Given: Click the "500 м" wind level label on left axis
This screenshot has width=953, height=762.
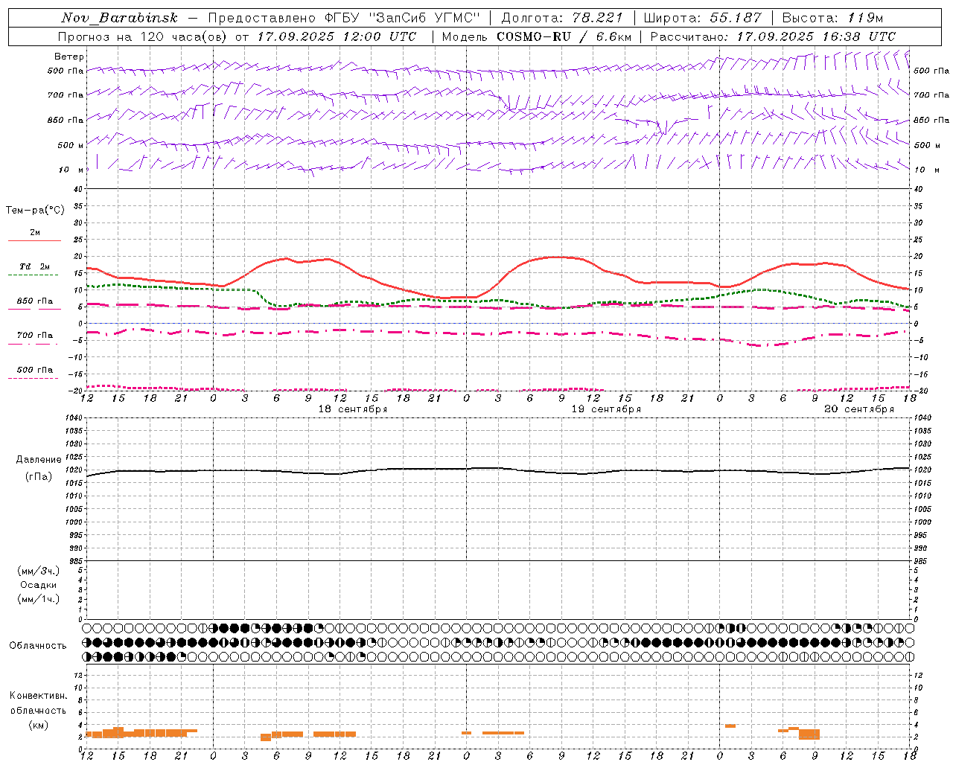Looking at the screenshot, I should tap(70, 145).
